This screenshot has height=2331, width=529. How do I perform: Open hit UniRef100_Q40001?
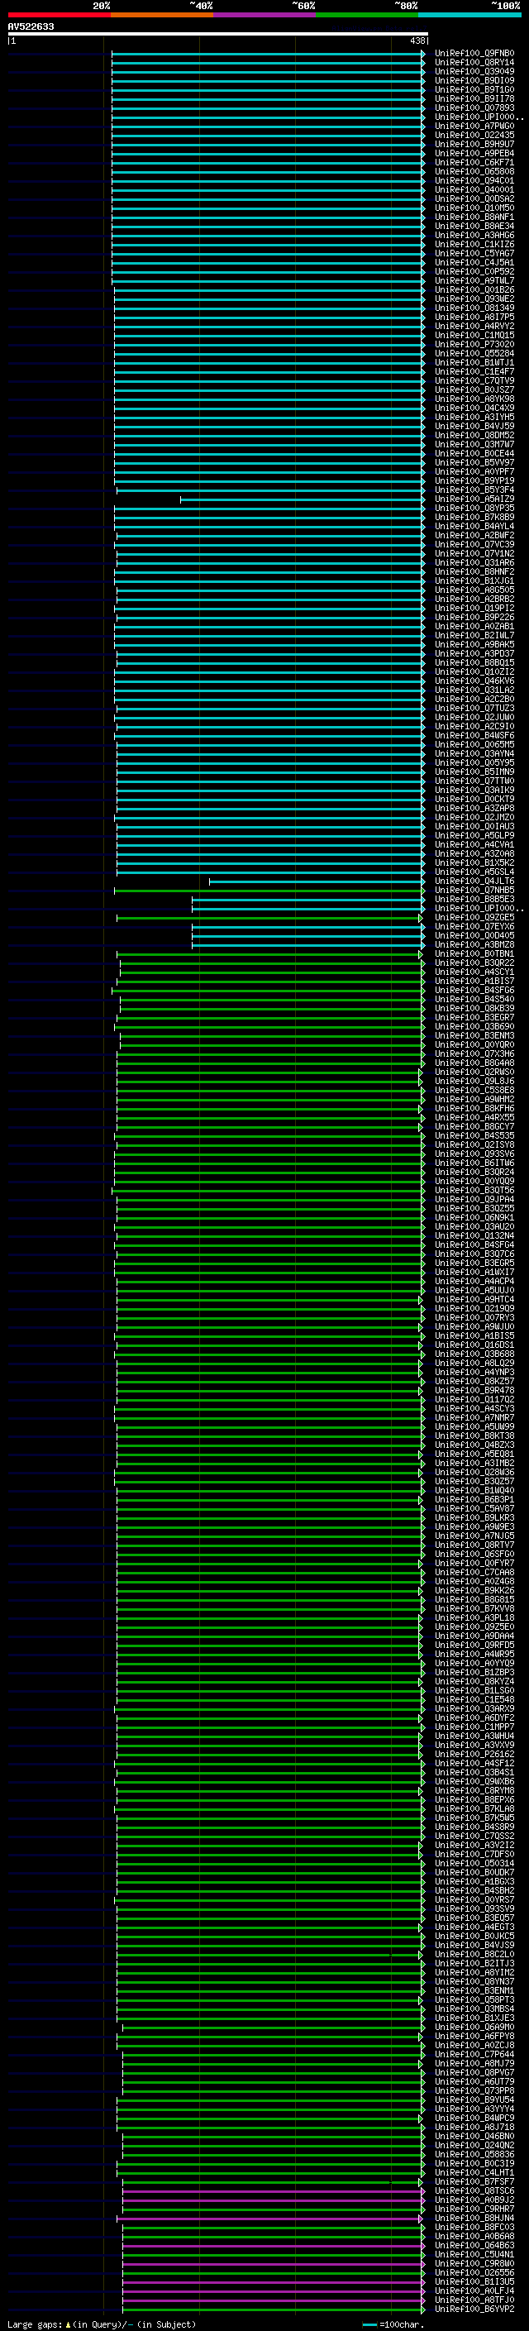point(474,190)
